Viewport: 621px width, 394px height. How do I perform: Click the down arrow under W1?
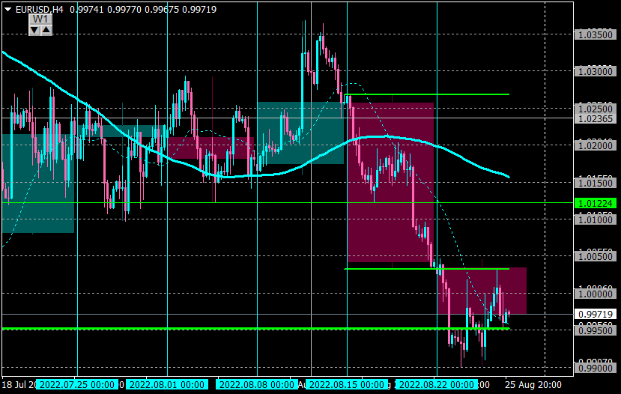35,30
